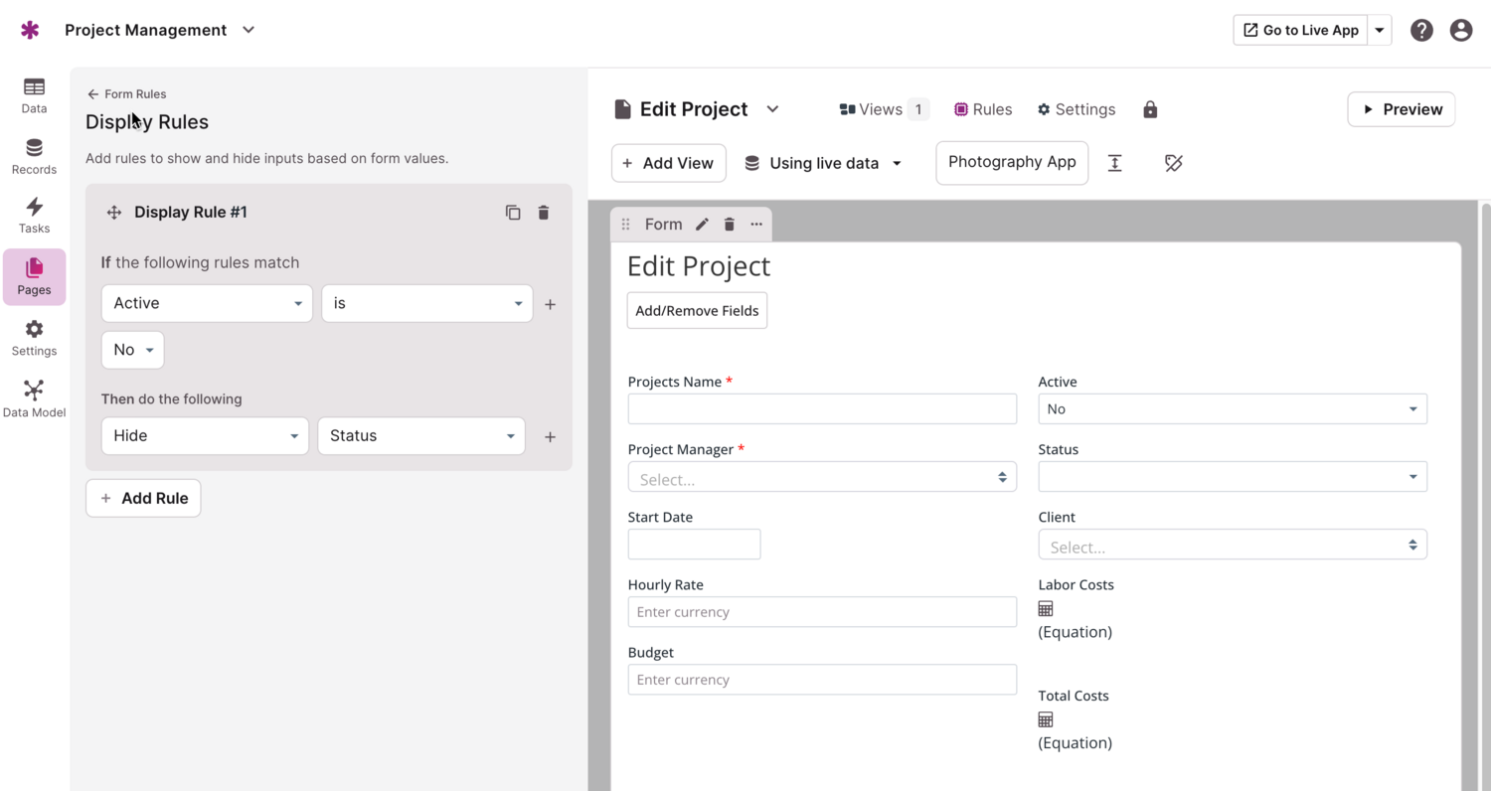This screenshot has width=1491, height=791.
Task: Switch to the Rules tab
Action: click(982, 109)
